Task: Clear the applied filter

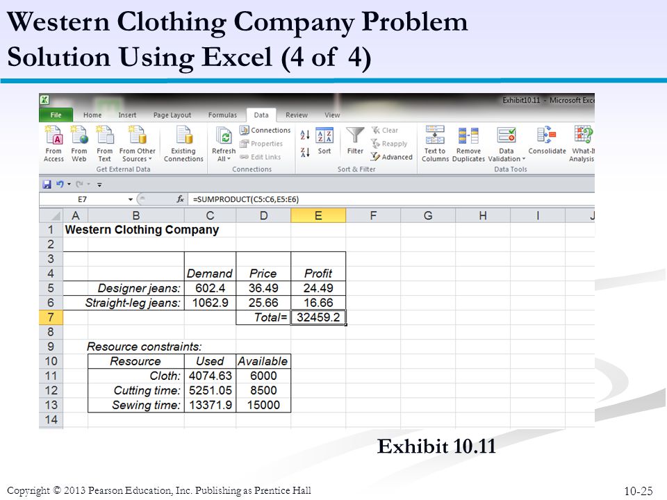Action: (384, 130)
